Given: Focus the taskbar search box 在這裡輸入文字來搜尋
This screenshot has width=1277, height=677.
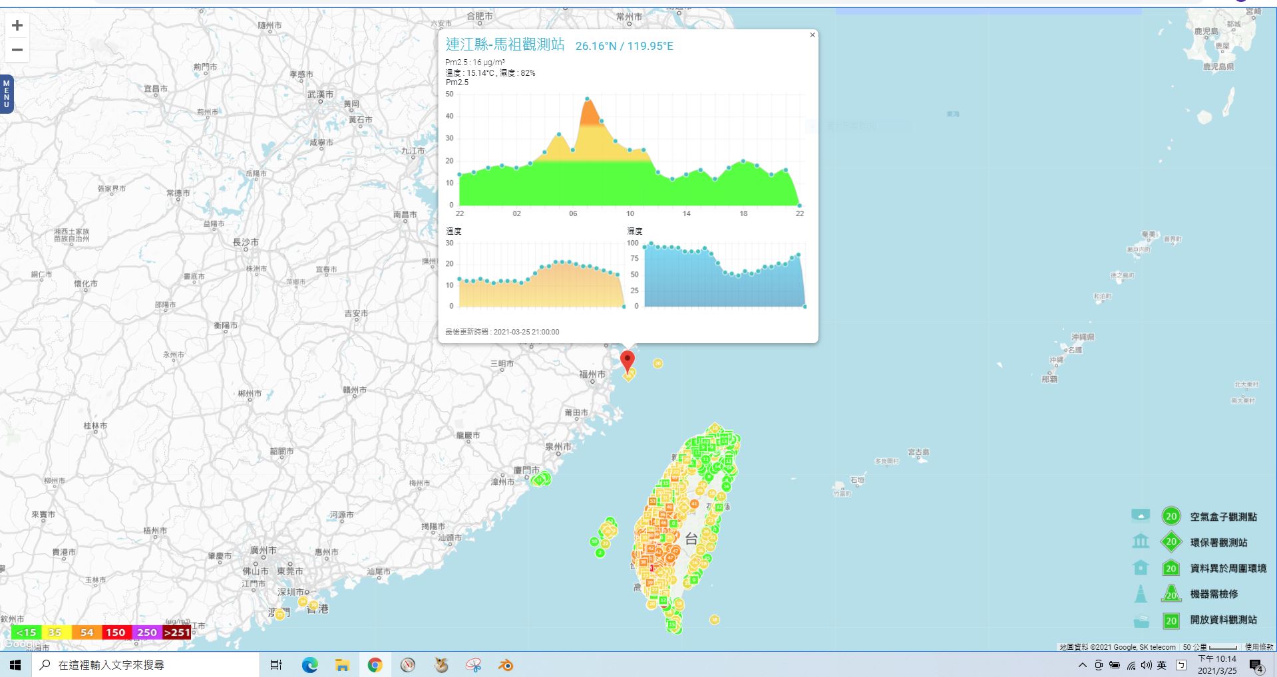Looking at the screenshot, I should (146, 664).
